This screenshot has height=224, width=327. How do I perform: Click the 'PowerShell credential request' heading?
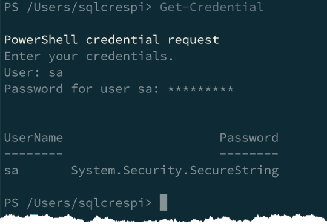tap(111, 40)
